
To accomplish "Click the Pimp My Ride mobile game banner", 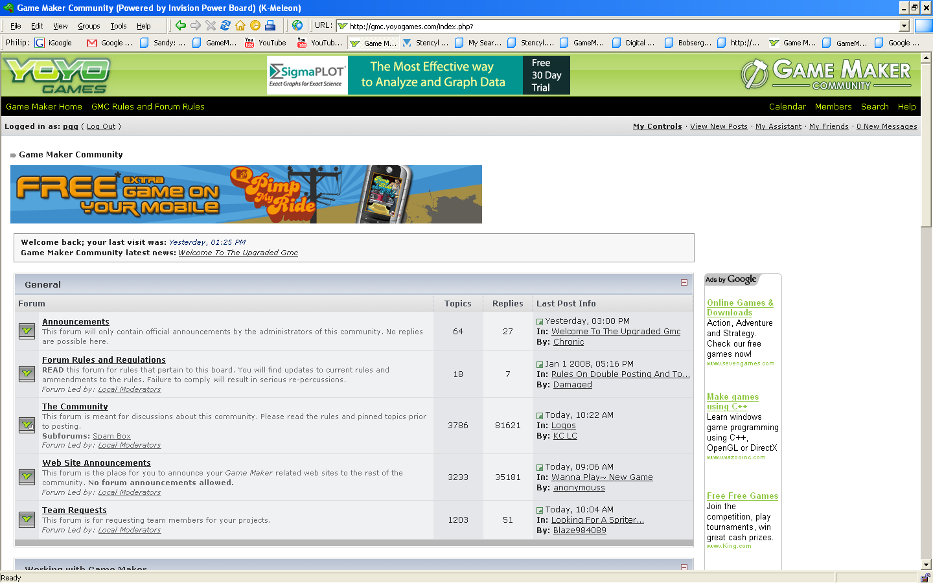I will (246, 194).
